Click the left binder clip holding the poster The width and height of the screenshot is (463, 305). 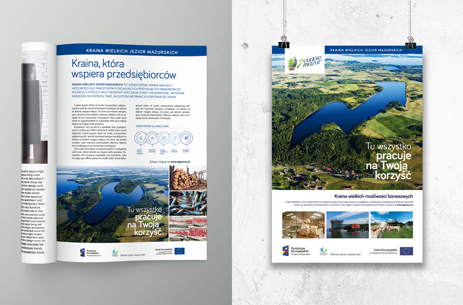click(x=284, y=42)
